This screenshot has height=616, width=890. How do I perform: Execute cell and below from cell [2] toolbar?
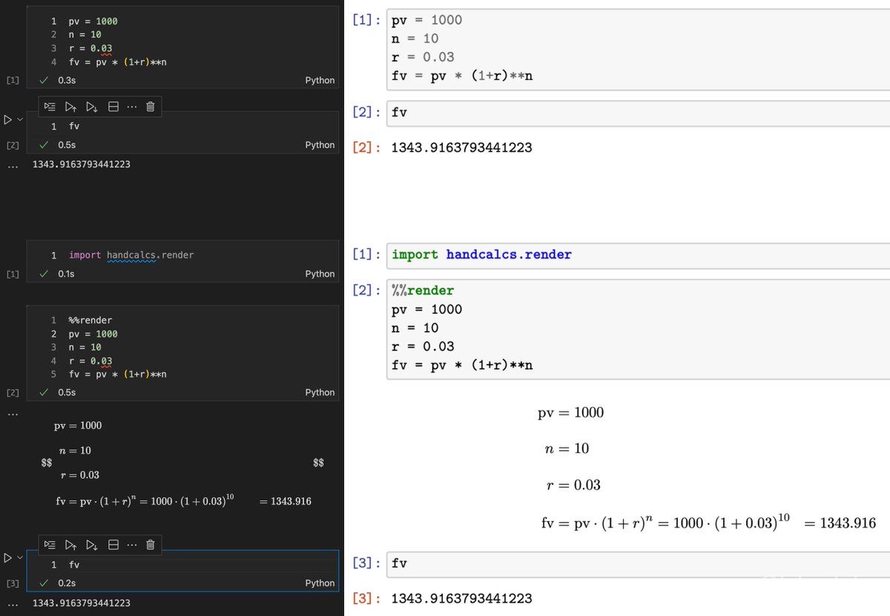92,107
